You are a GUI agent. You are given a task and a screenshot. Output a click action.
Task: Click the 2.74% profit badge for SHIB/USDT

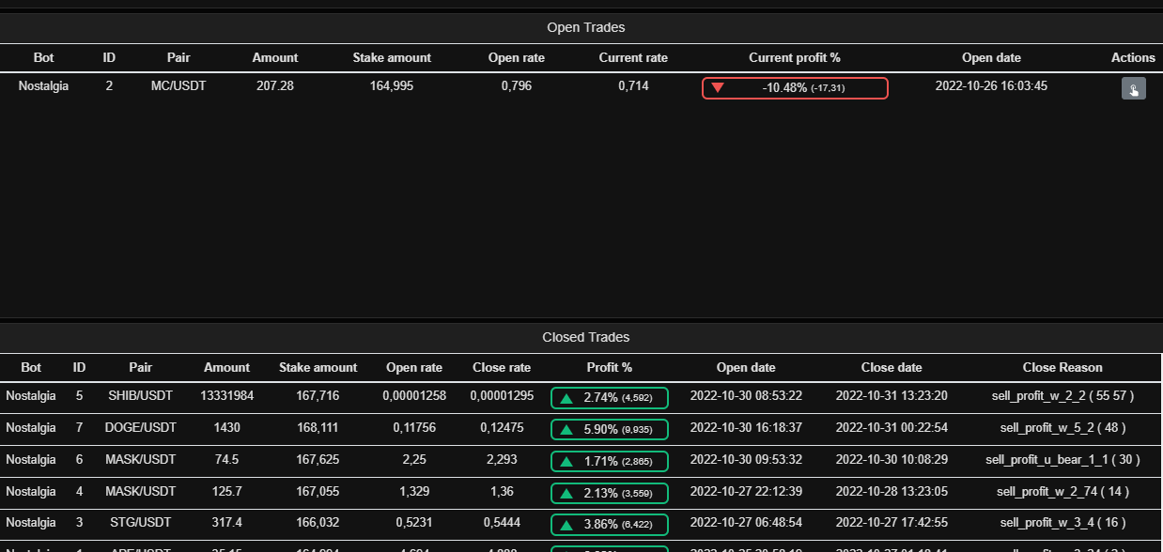click(610, 398)
